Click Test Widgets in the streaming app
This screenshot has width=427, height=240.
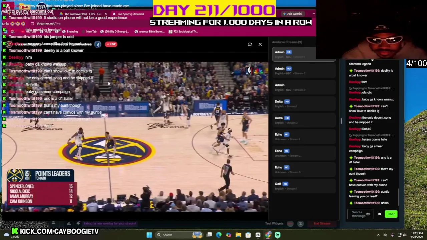pyautogui.click(x=274, y=224)
